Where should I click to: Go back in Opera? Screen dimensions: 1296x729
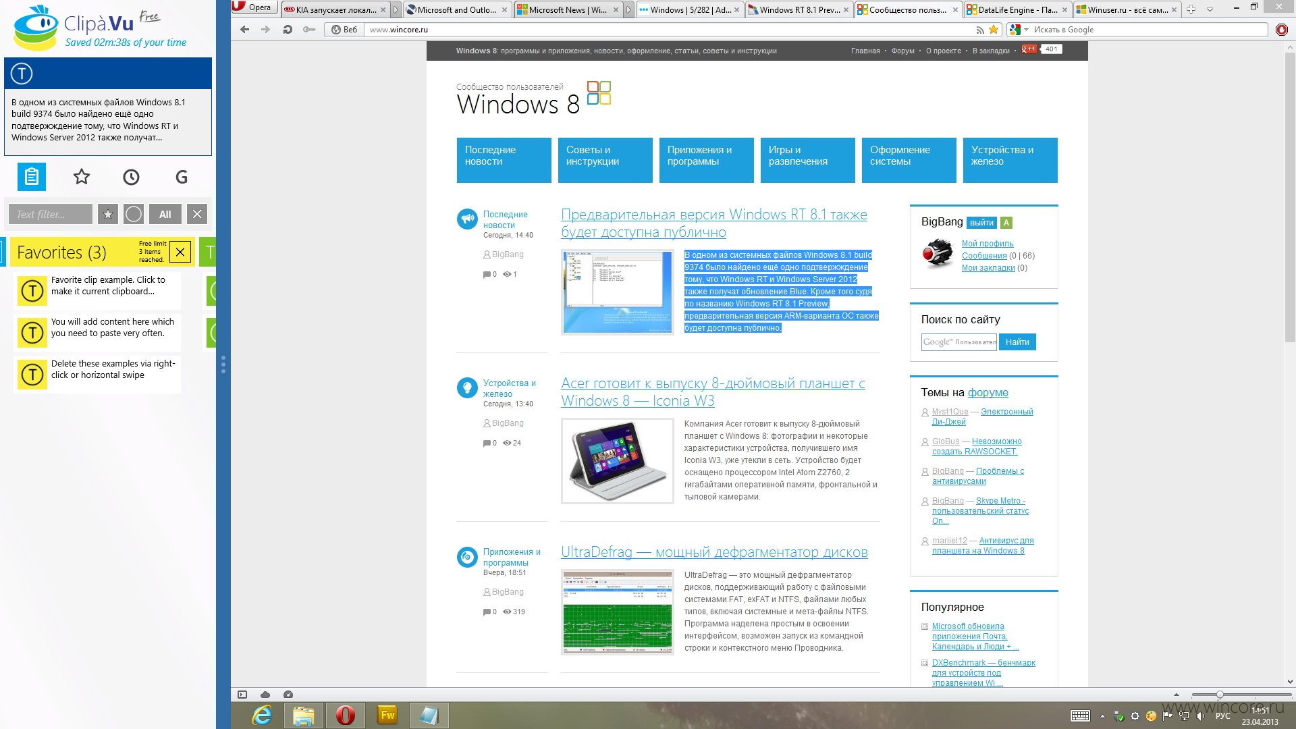245,30
